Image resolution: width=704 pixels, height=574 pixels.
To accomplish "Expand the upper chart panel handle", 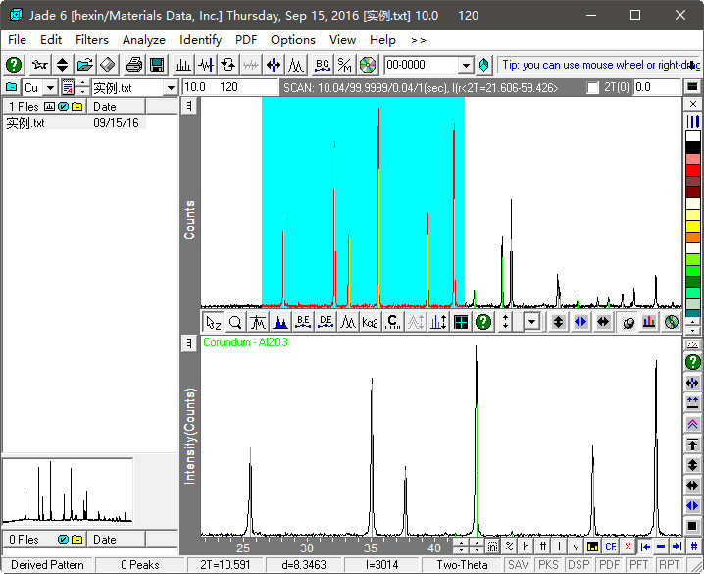I will (x=189, y=106).
